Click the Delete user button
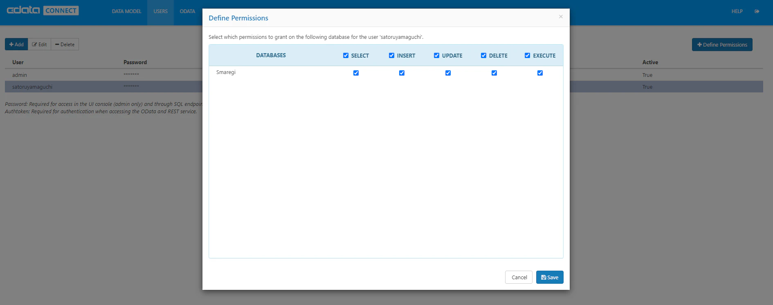Viewport: 773px width, 305px height. [x=65, y=44]
